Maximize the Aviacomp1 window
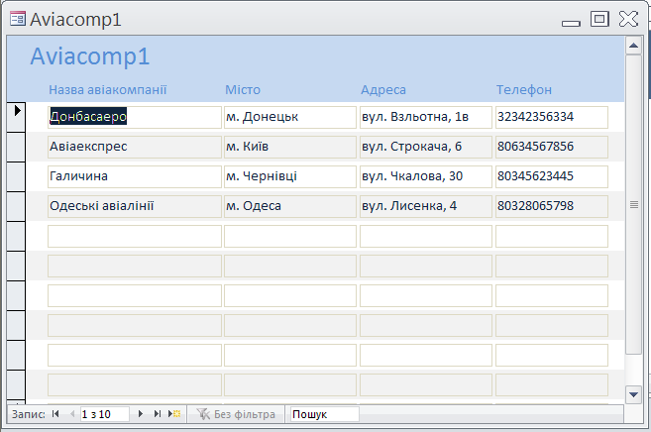 point(599,19)
